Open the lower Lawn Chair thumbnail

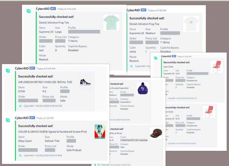(209, 112)
